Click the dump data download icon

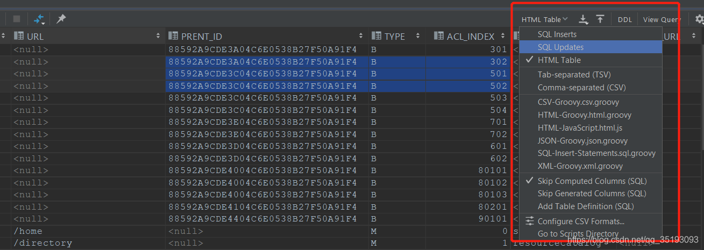click(584, 19)
